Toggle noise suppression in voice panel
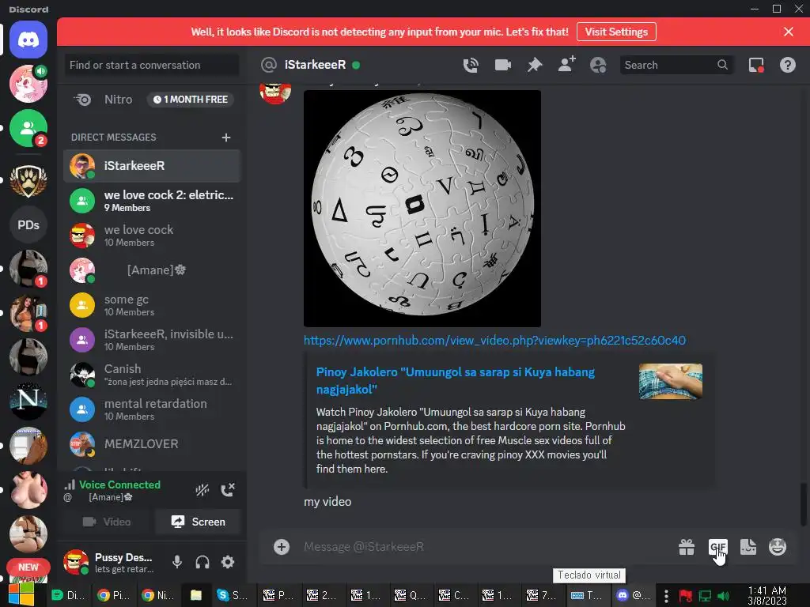Image resolution: width=810 pixels, height=607 pixels. click(202, 489)
